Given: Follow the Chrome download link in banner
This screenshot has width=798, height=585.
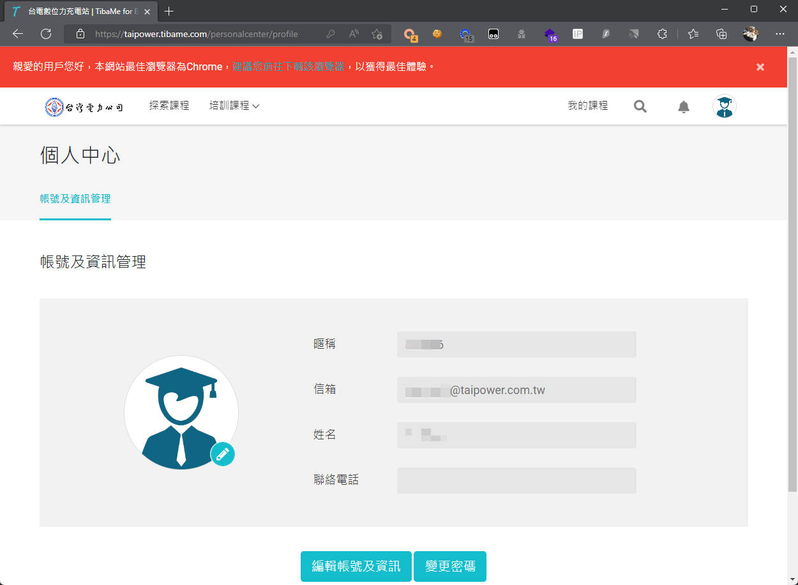Looking at the screenshot, I should pyautogui.click(x=288, y=66).
